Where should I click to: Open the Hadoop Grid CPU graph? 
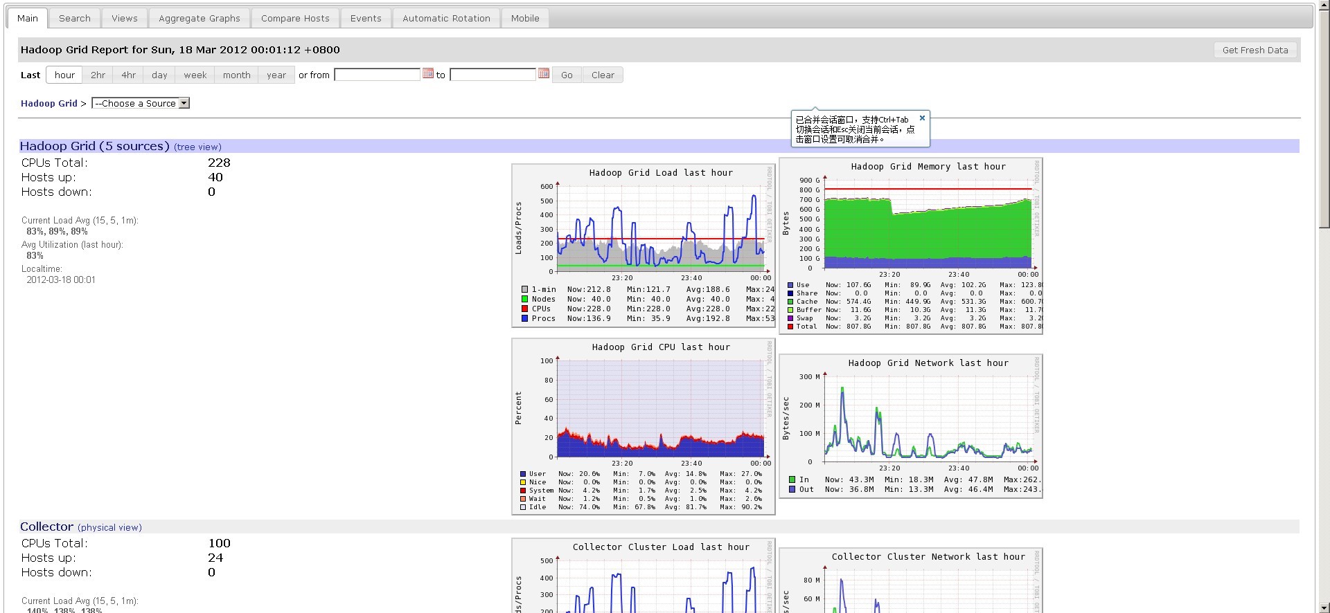click(x=644, y=426)
